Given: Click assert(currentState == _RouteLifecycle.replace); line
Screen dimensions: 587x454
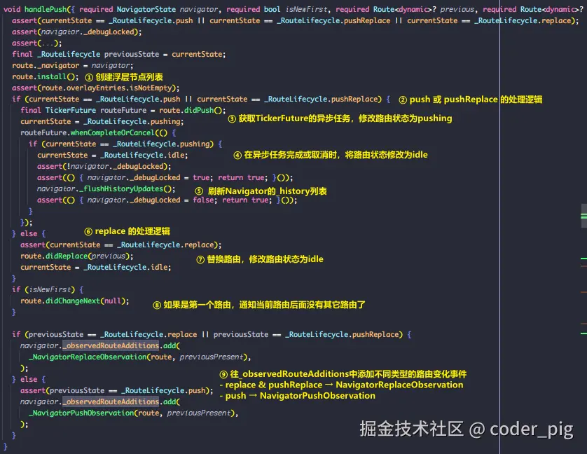Looking at the screenshot, I should coord(121,245).
